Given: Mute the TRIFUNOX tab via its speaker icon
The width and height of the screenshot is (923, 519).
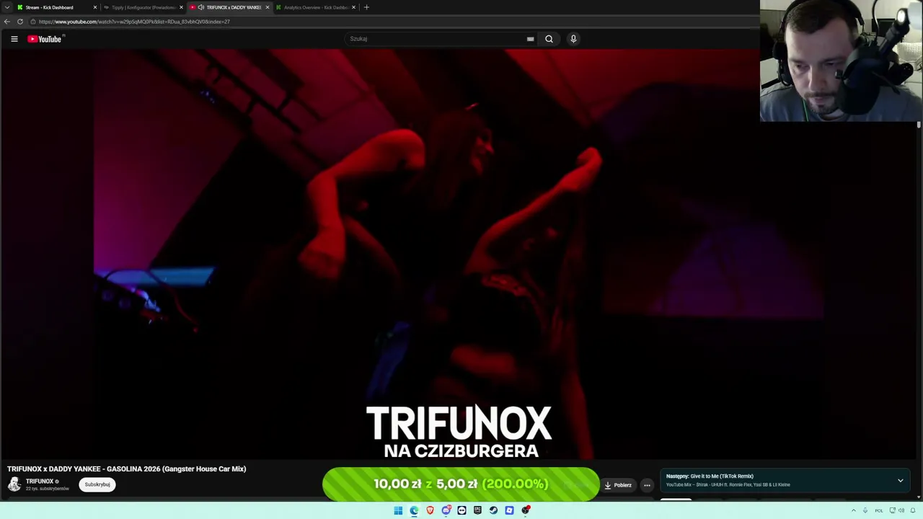Looking at the screenshot, I should coord(201,7).
